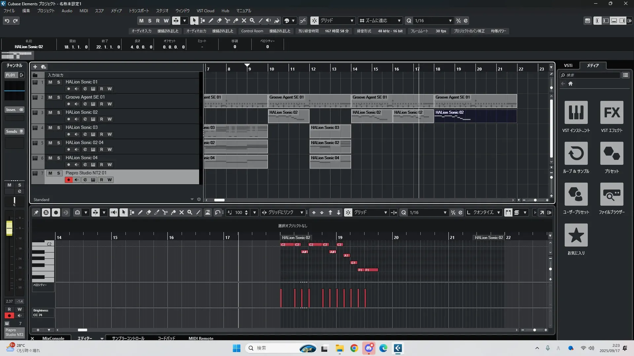Click the channel volume fader handle
Viewport: 634px width, 356px height.
pyautogui.click(x=9, y=227)
